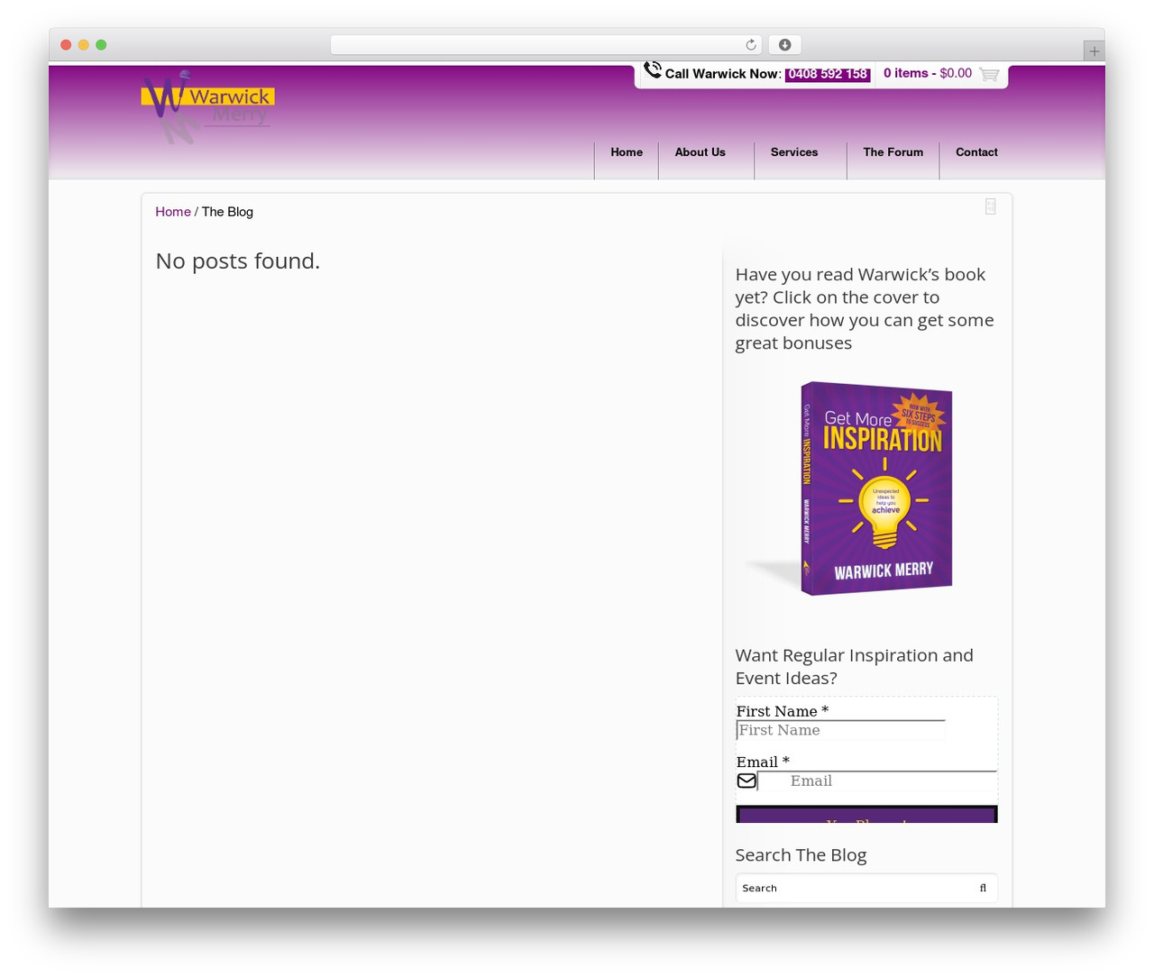Click the "No posts found." message
Image resolution: width=1154 pixels, height=977 pixels.
click(x=238, y=261)
